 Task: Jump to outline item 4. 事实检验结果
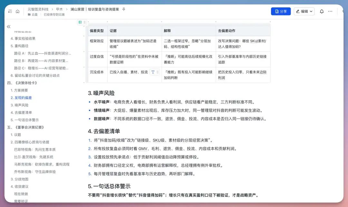coord(23,39)
